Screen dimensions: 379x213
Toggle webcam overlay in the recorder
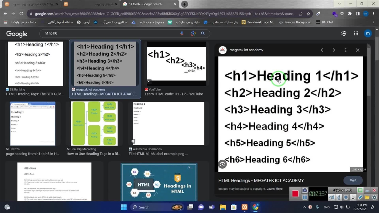pos(346,197)
